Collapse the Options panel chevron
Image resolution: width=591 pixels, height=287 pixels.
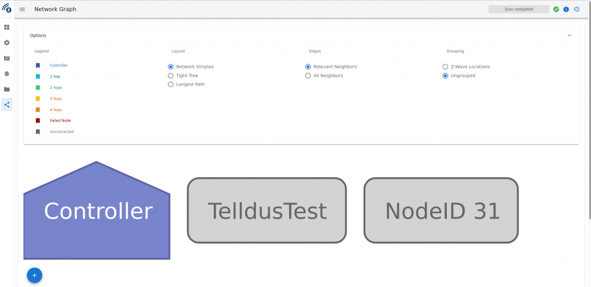569,35
